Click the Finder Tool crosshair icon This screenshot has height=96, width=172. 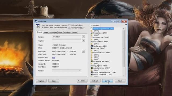point(38,26)
